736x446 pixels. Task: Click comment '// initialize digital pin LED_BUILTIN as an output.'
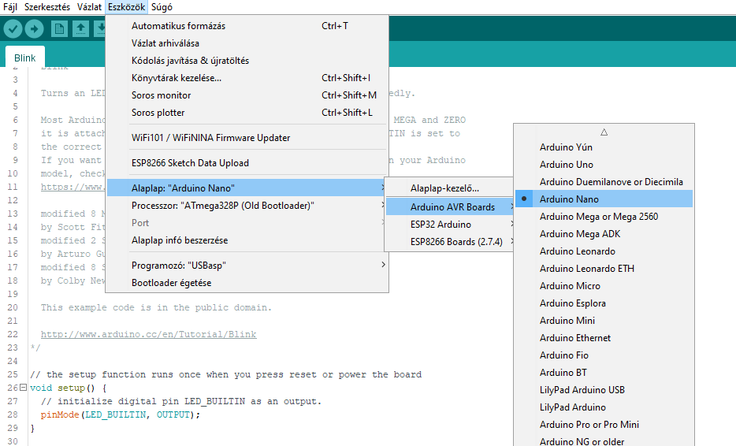point(181,401)
